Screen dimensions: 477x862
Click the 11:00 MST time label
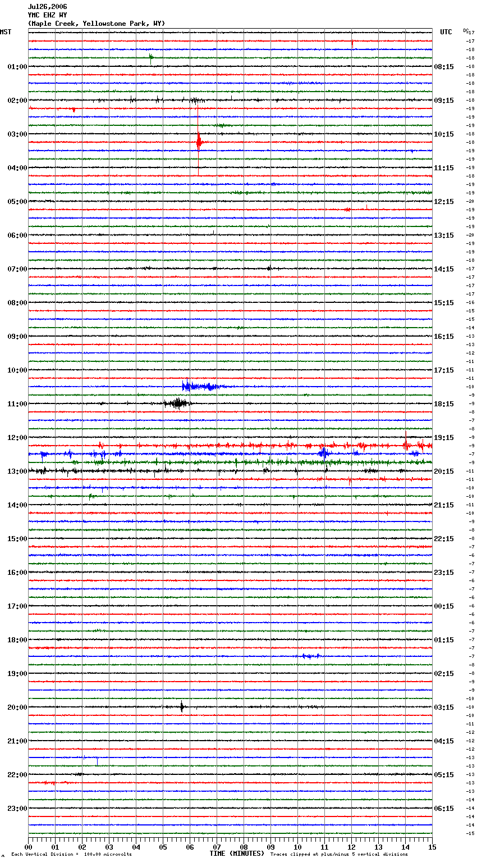17,404
